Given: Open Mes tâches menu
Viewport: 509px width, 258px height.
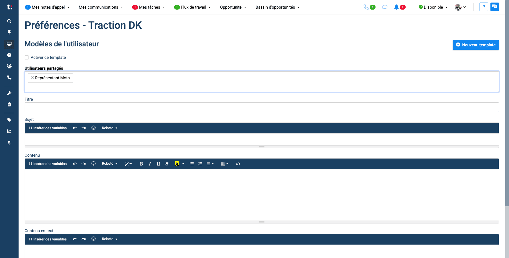Looking at the screenshot, I should 149,7.
